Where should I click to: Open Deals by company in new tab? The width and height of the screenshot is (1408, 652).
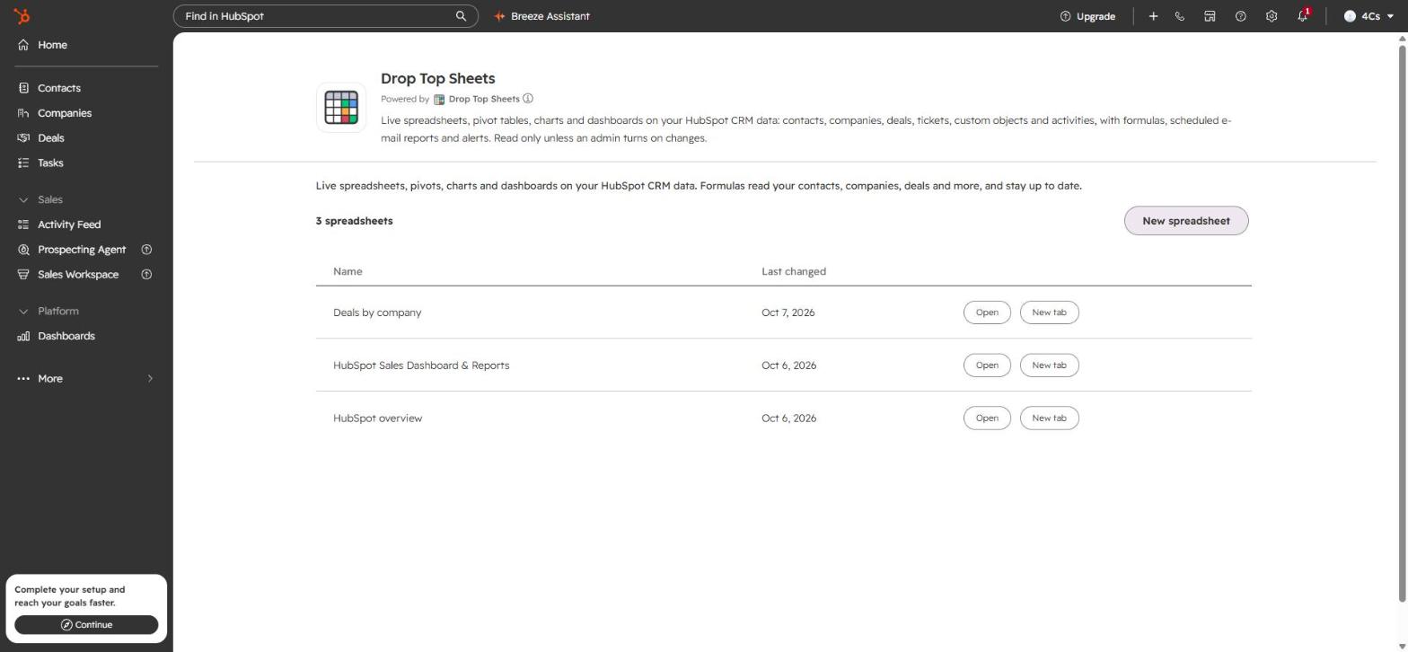pyautogui.click(x=1049, y=313)
